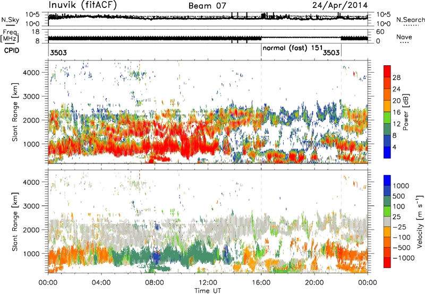Click the date '24/Apr/2014'
Image resolution: width=425 pixels, height=294 pixels.
click(340, 5)
